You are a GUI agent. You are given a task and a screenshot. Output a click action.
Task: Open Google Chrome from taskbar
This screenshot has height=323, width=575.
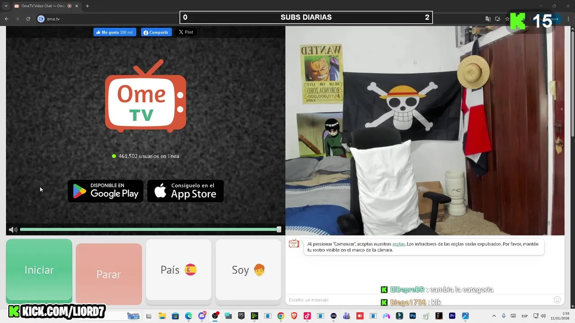pos(281,316)
